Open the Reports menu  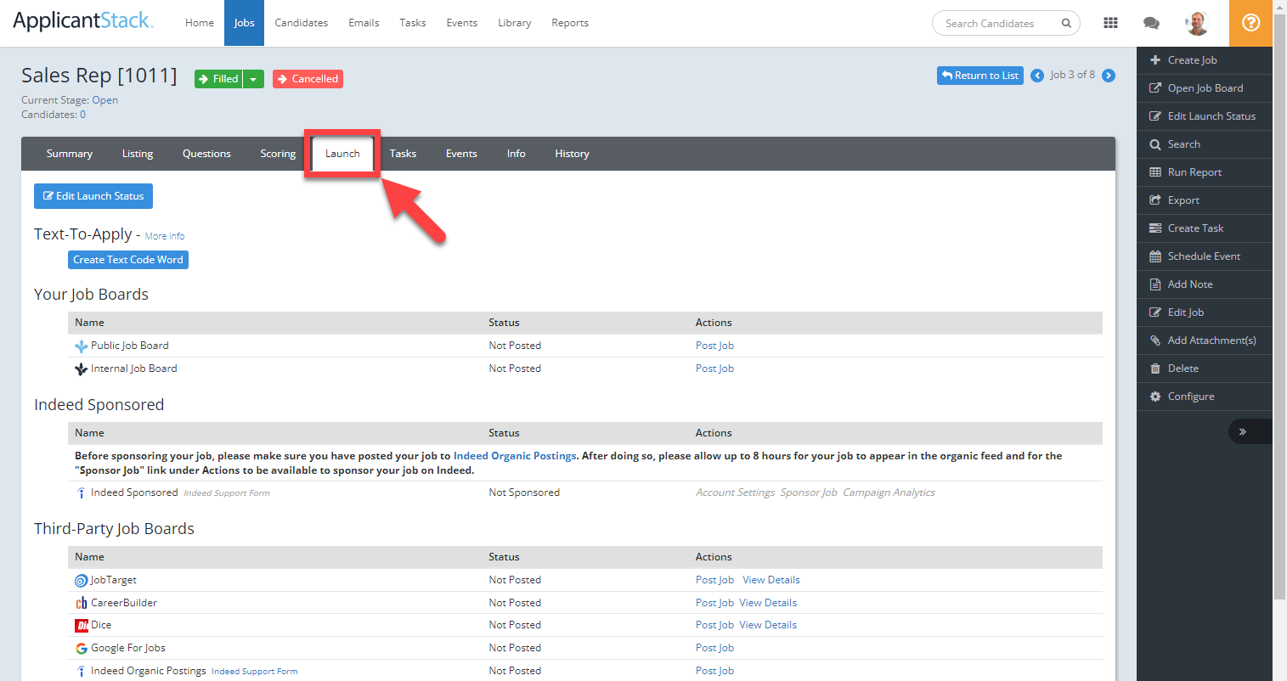click(x=570, y=23)
